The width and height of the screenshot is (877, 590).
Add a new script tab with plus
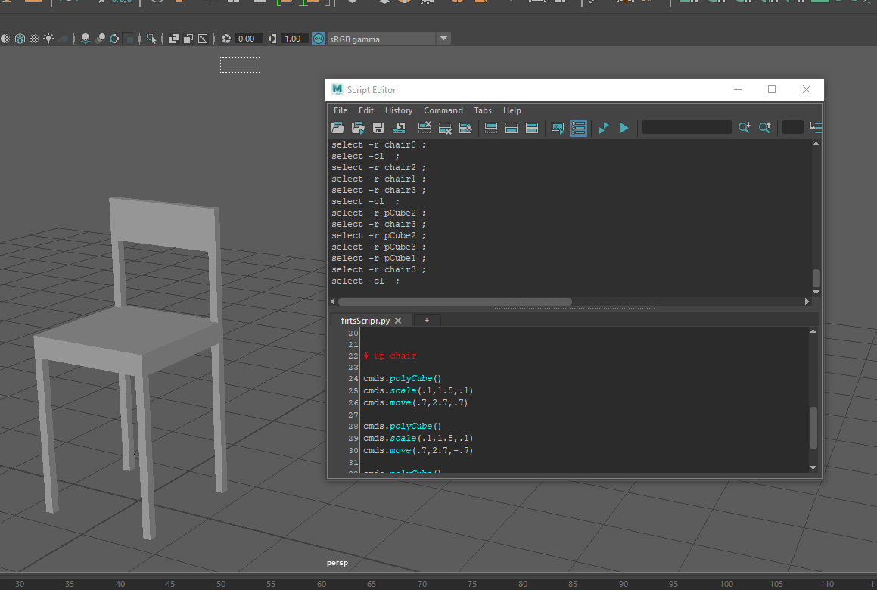(427, 321)
